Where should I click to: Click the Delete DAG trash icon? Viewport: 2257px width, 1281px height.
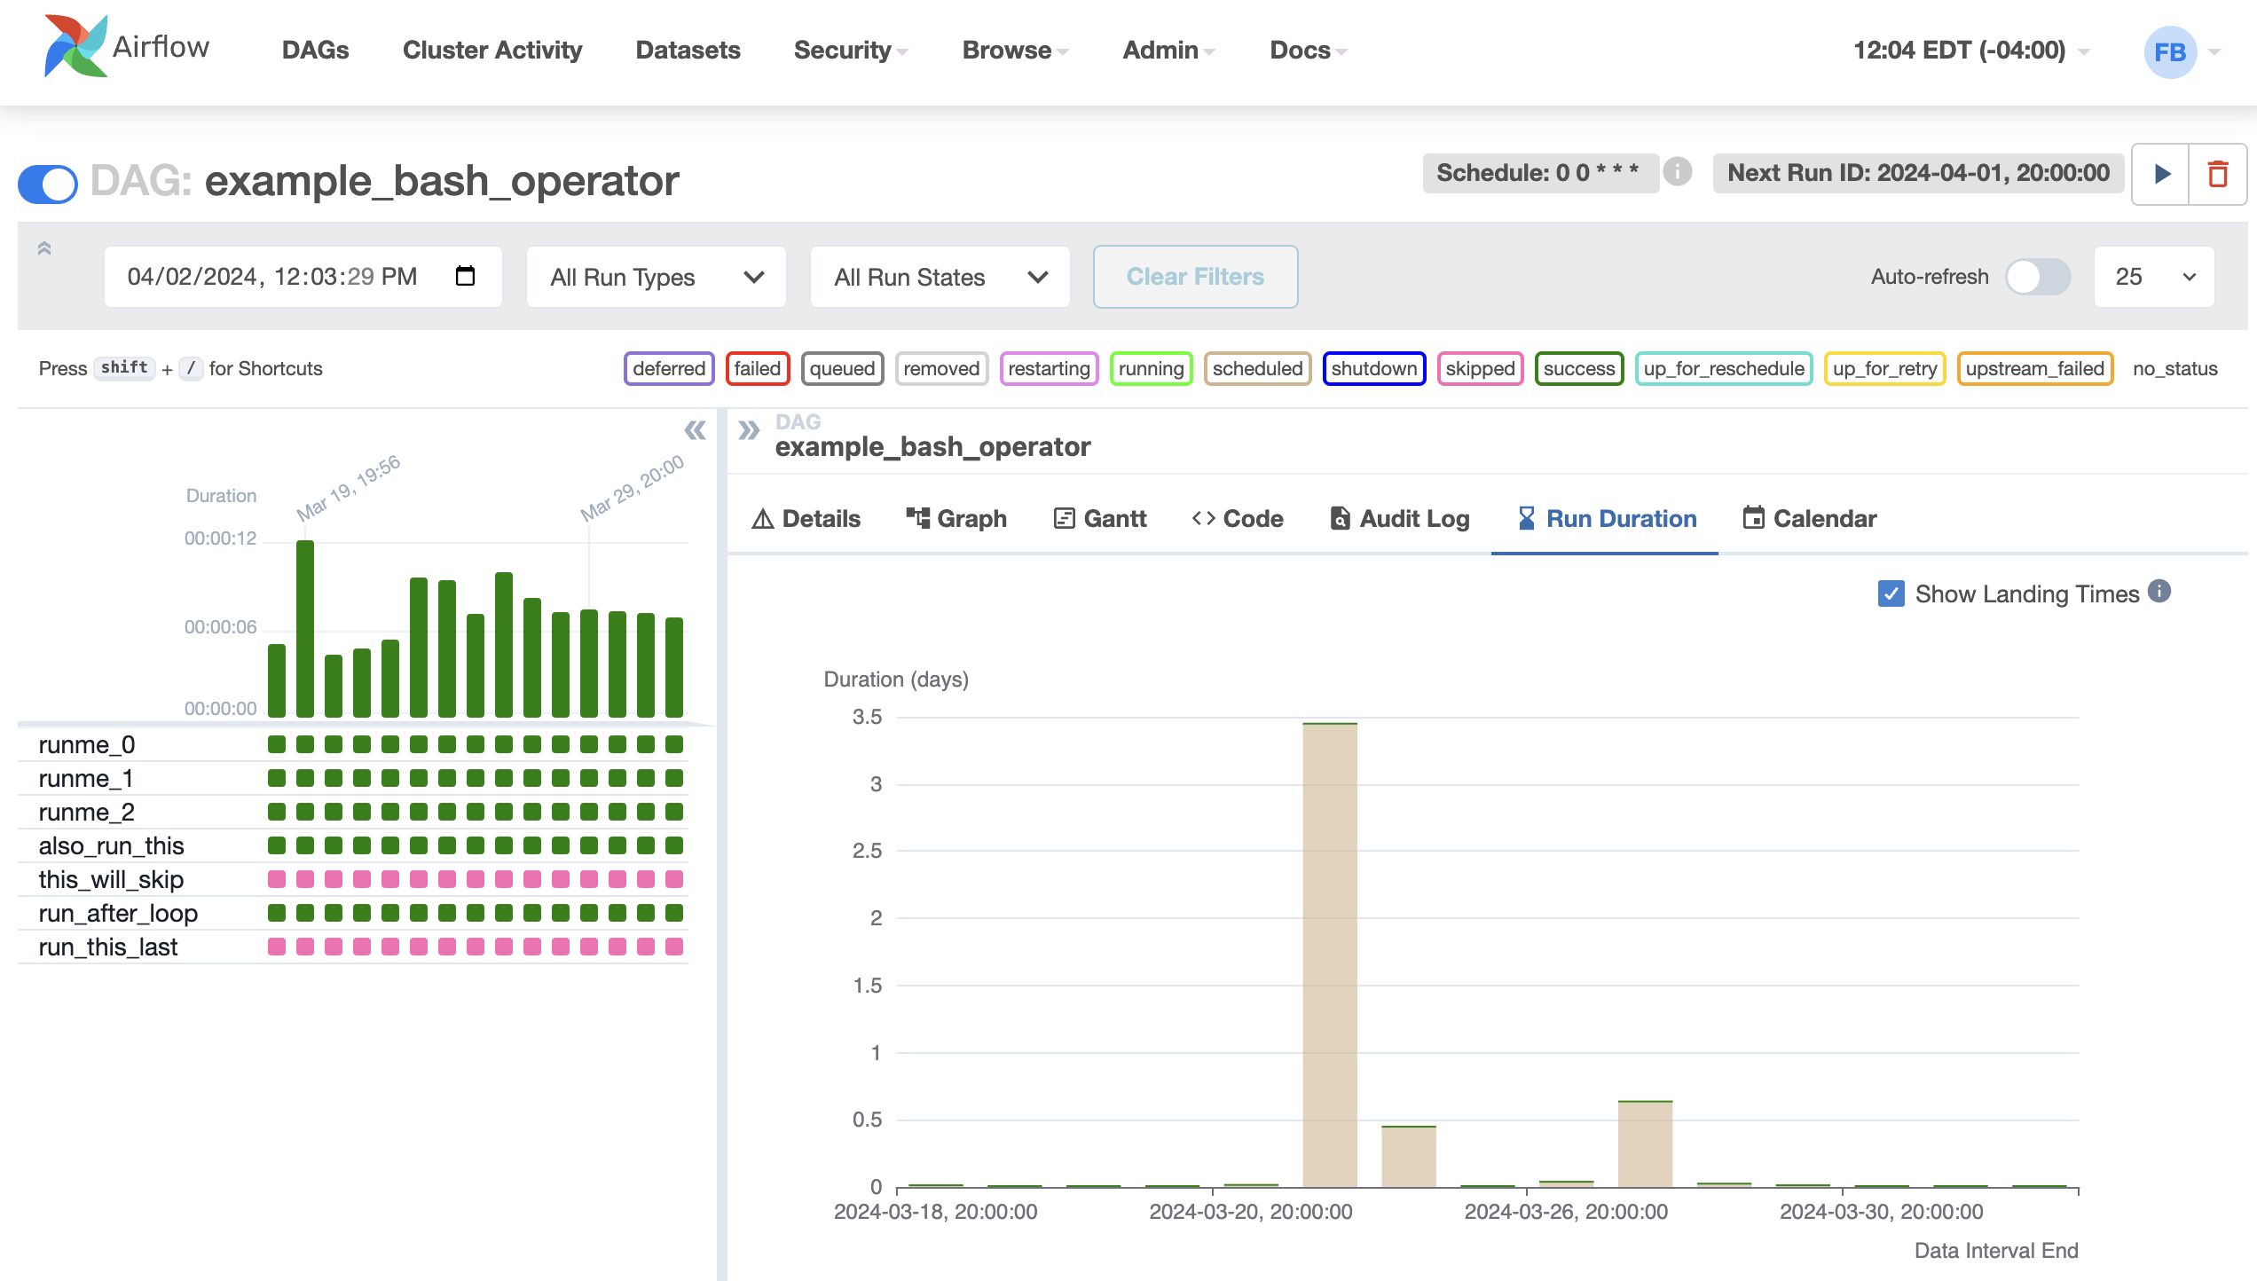(x=2217, y=174)
